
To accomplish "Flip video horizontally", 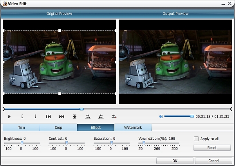I will pyautogui.click(x=61, y=116).
